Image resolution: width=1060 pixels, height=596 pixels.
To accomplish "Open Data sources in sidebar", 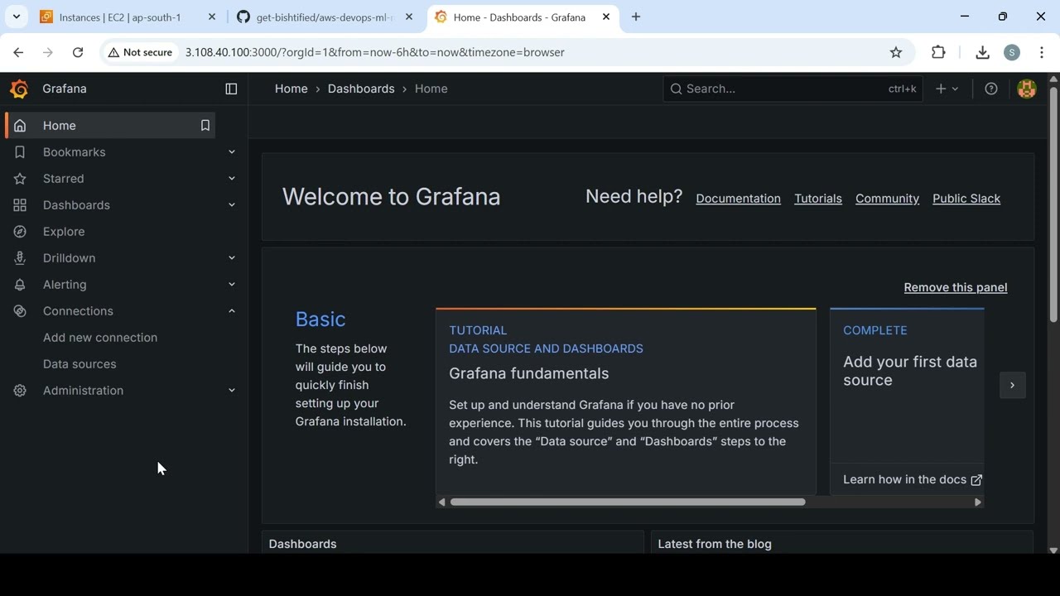I will coord(79,364).
